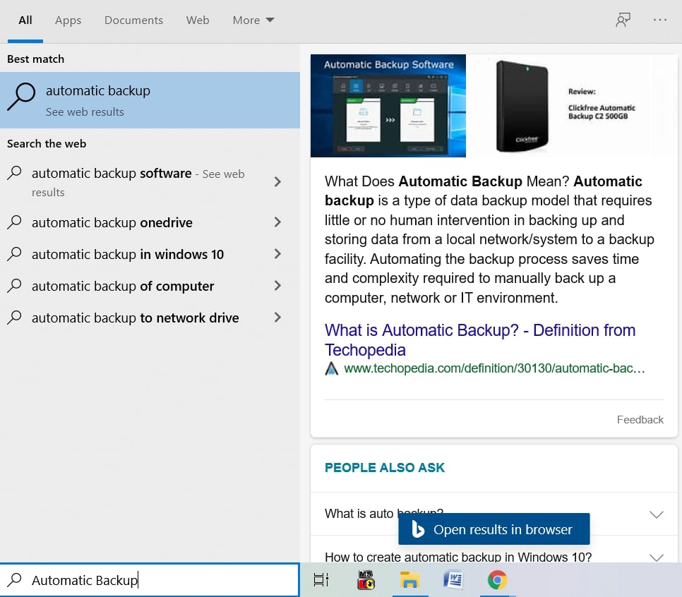This screenshot has height=597, width=682.
Task: Click search icon beside 'automatic backup onedrive'
Action: [x=14, y=222]
